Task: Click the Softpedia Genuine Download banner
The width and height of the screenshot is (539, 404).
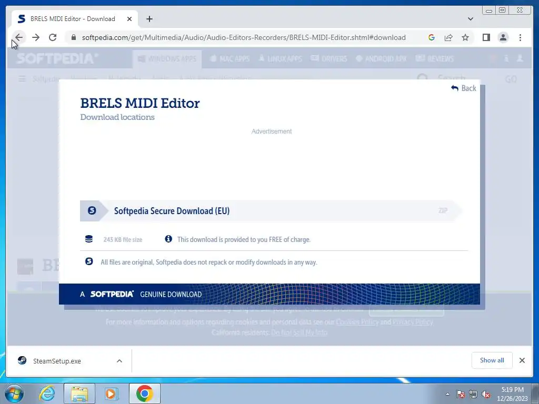Action: pos(269,294)
